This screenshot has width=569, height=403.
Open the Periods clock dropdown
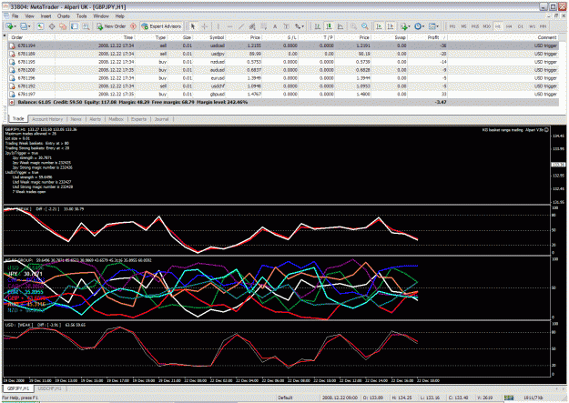coord(419,26)
